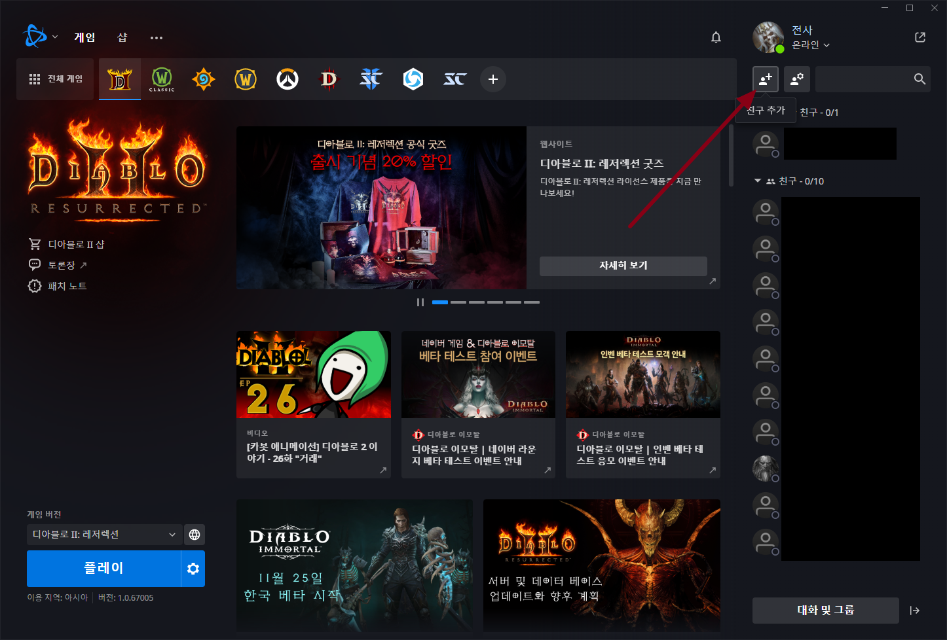Open game settings gear next to 플레이
Screen dimensions: 947x640
[x=193, y=569]
